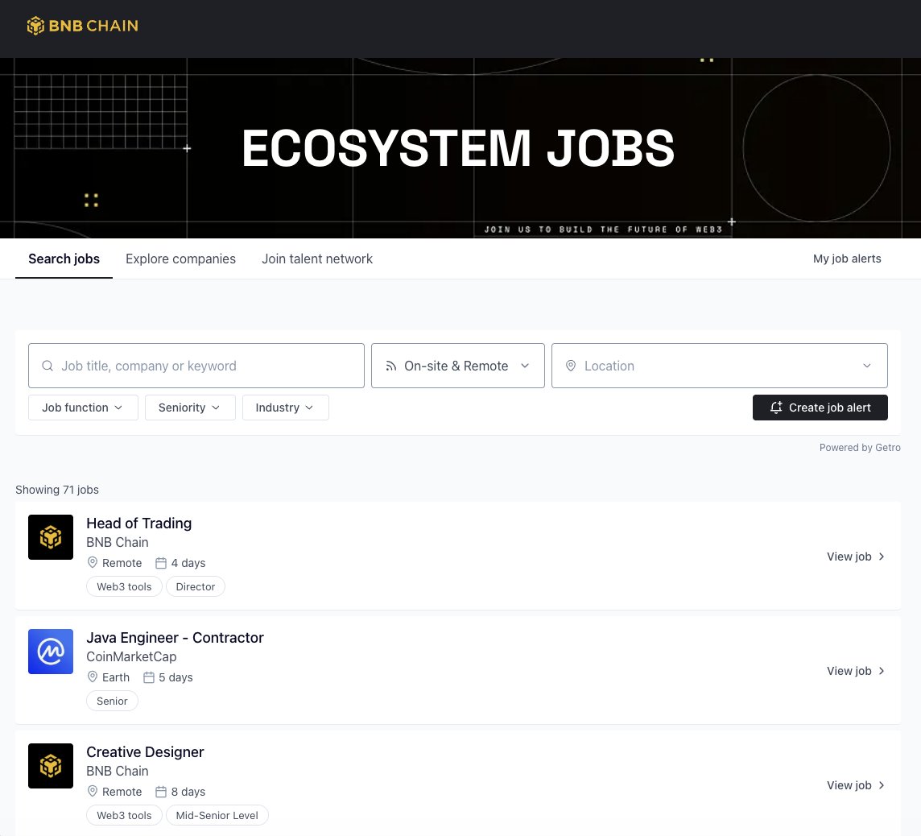Click the Senior tag on Java Engineer

pyautogui.click(x=112, y=701)
